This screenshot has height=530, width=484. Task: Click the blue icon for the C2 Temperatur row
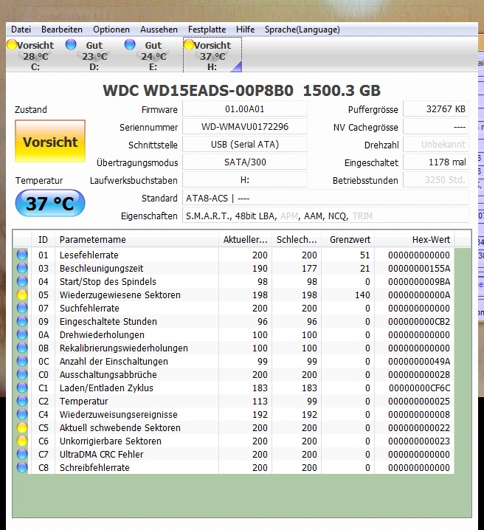(x=22, y=401)
